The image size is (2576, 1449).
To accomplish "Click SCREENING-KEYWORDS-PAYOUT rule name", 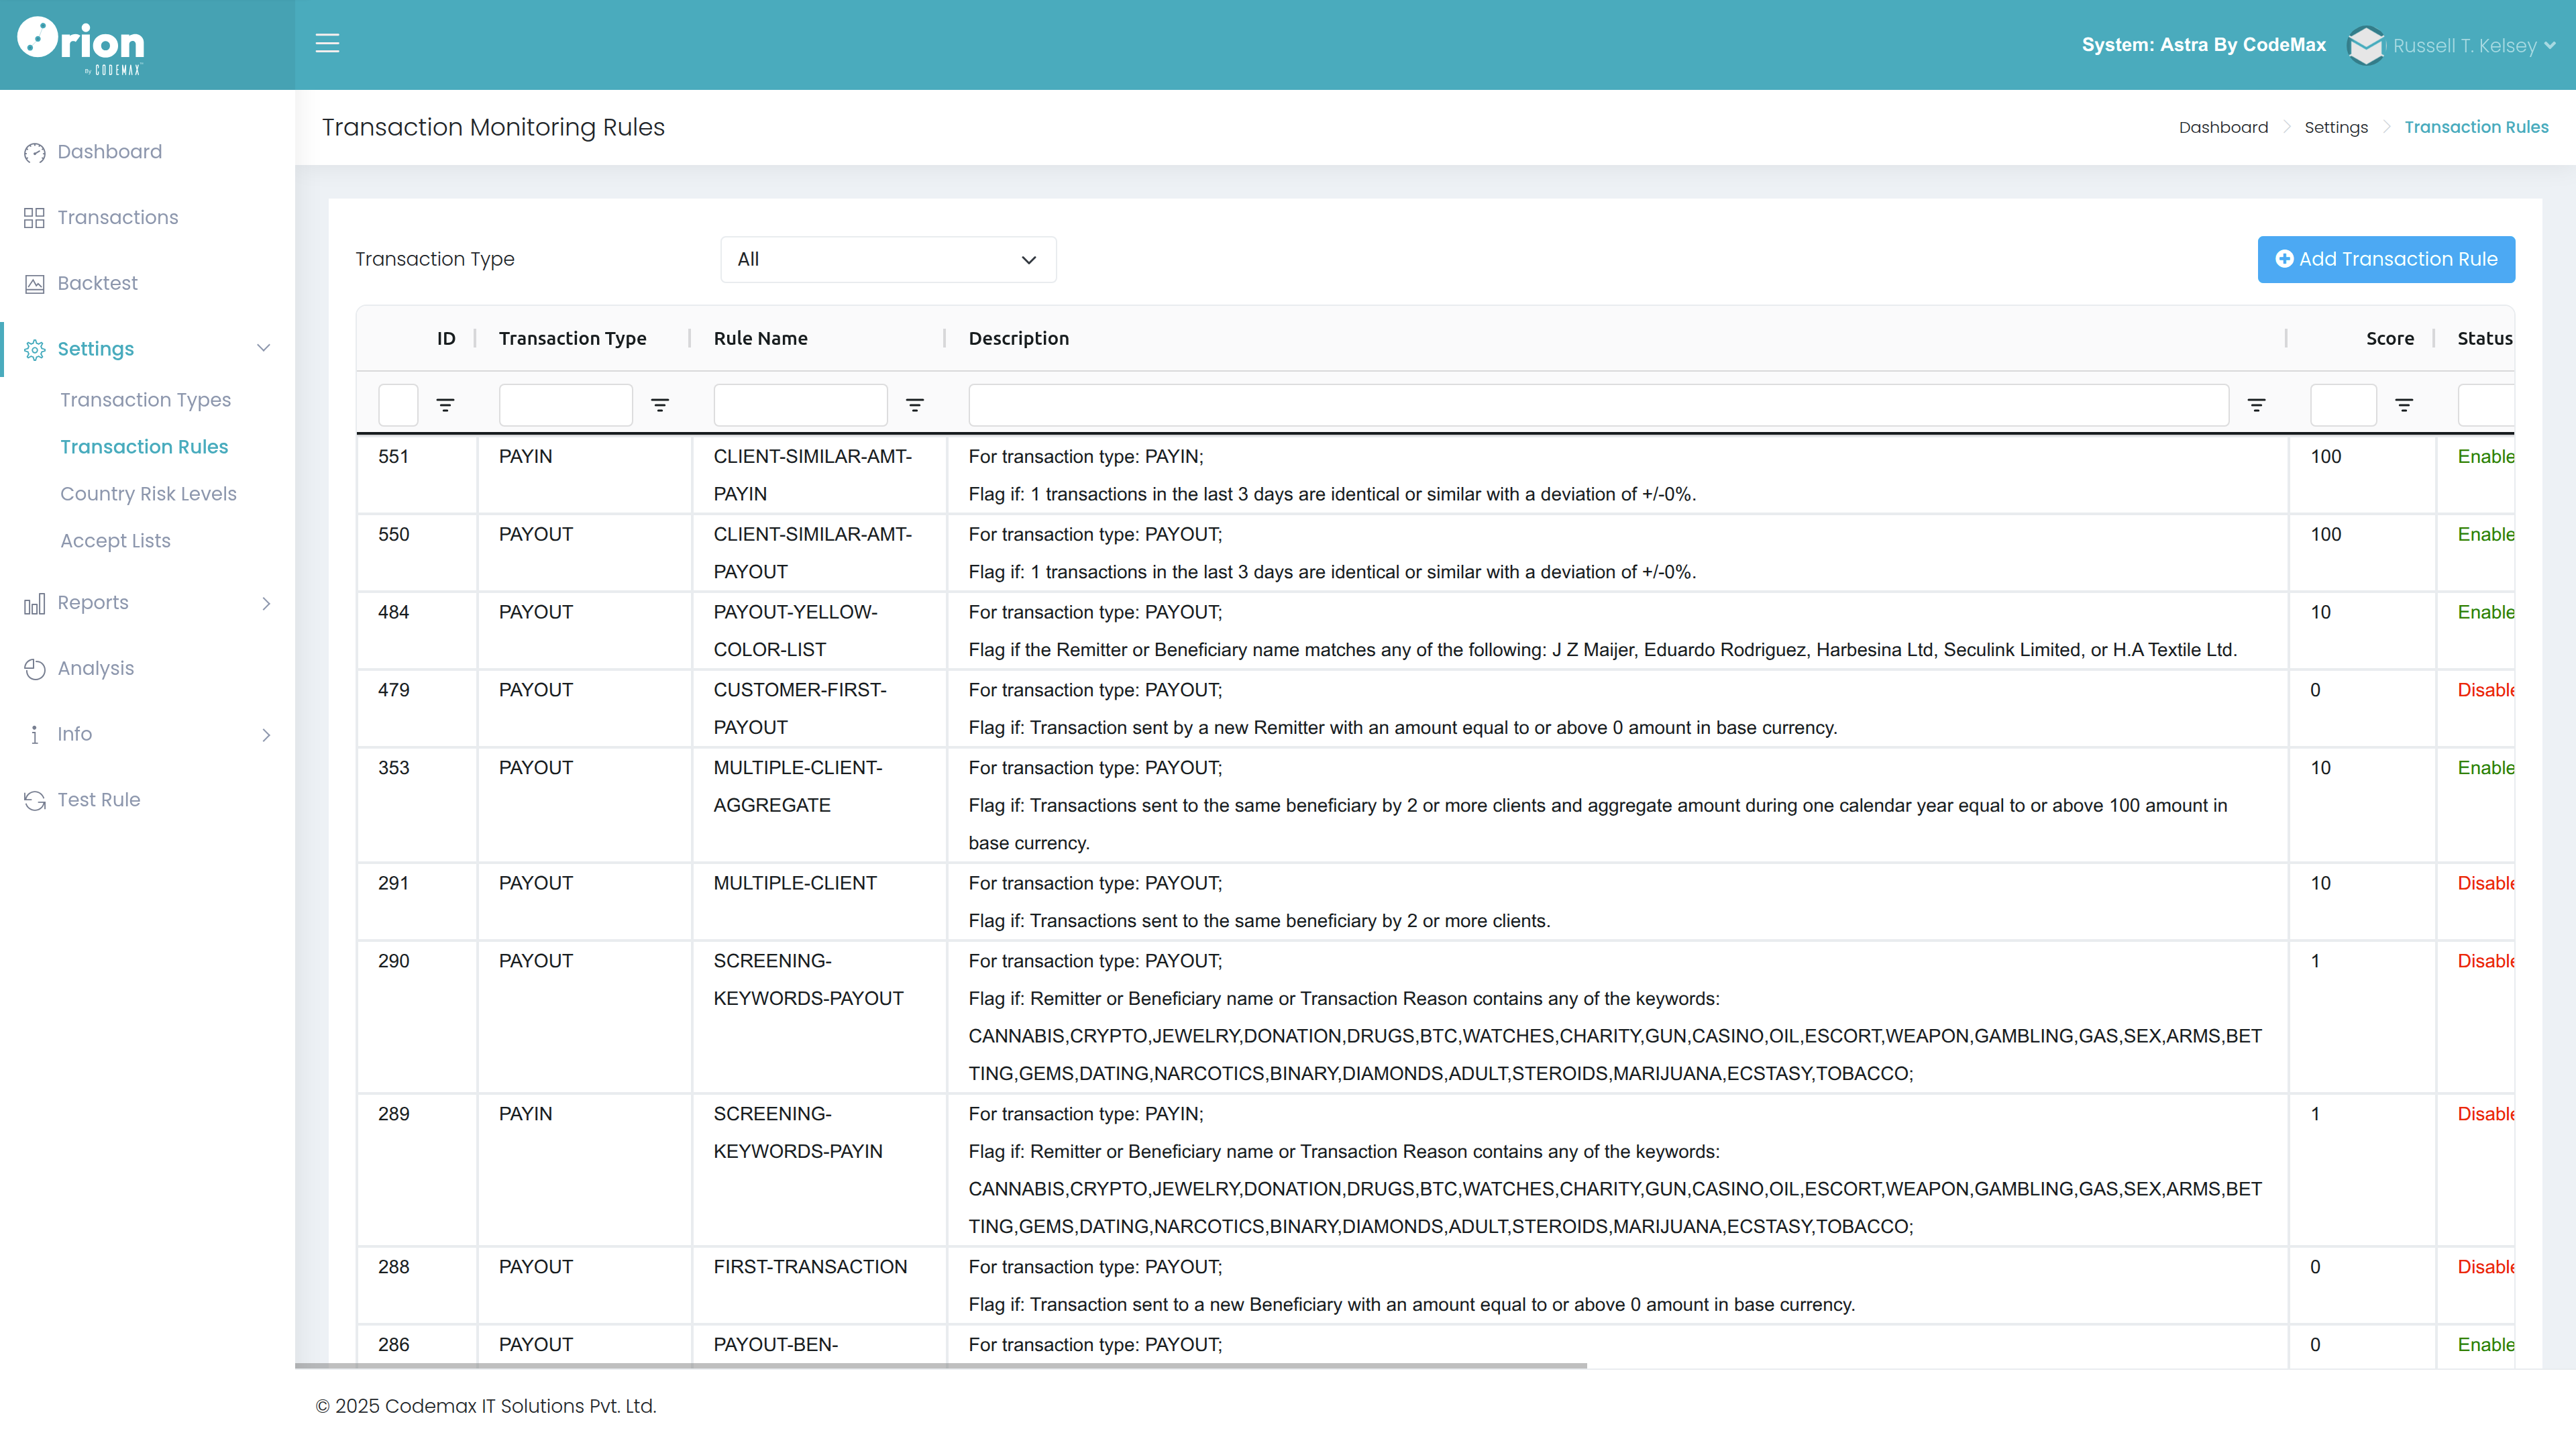I will [x=808, y=980].
